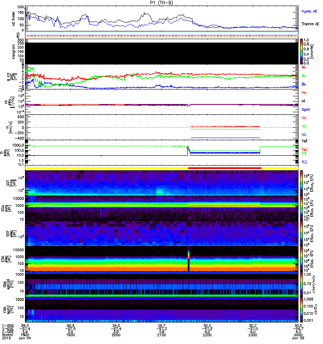The width and height of the screenshot is (323, 344).
Task: Select the green 'By' legend label
Action: (304, 76)
